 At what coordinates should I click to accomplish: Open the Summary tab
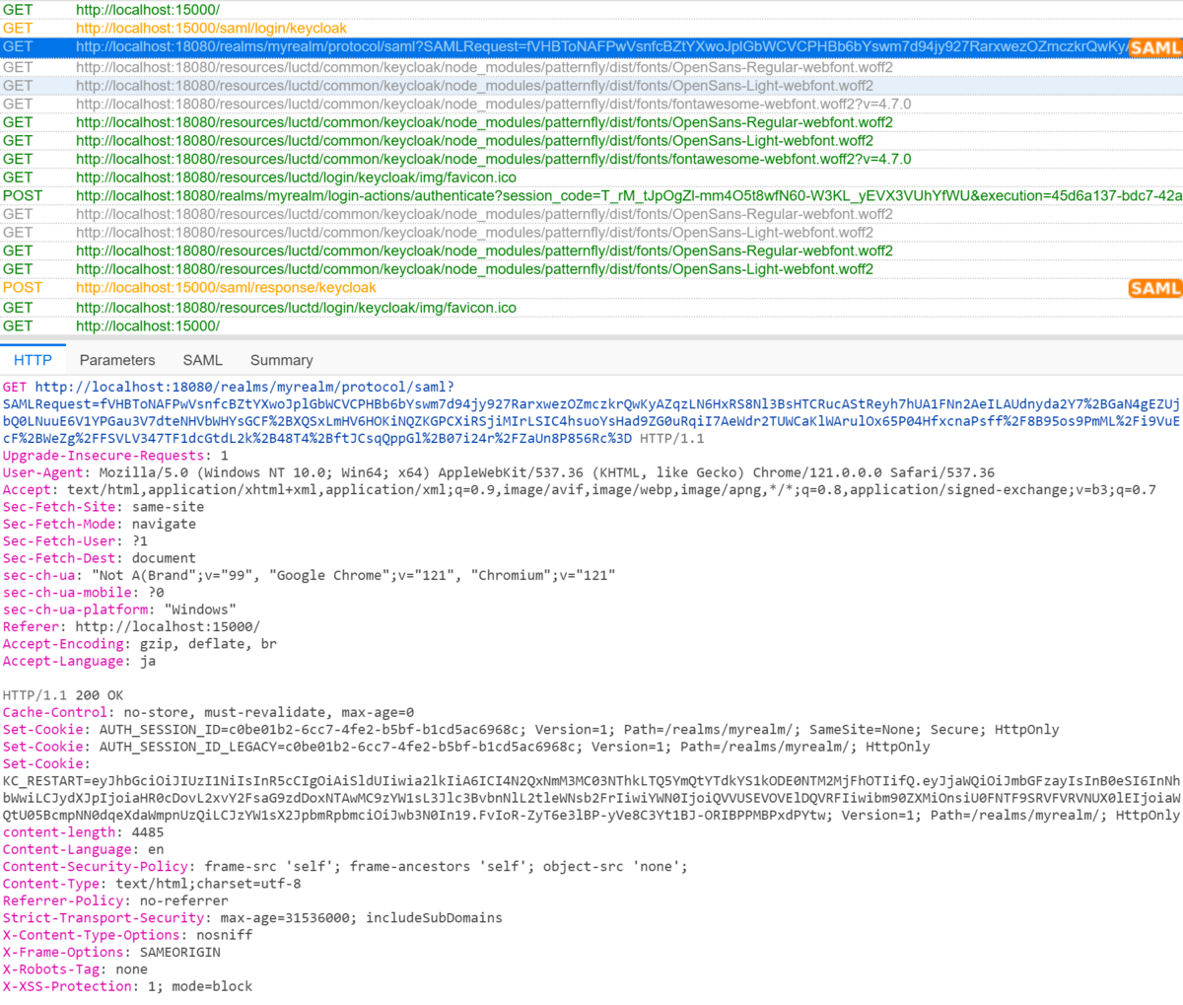(281, 360)
